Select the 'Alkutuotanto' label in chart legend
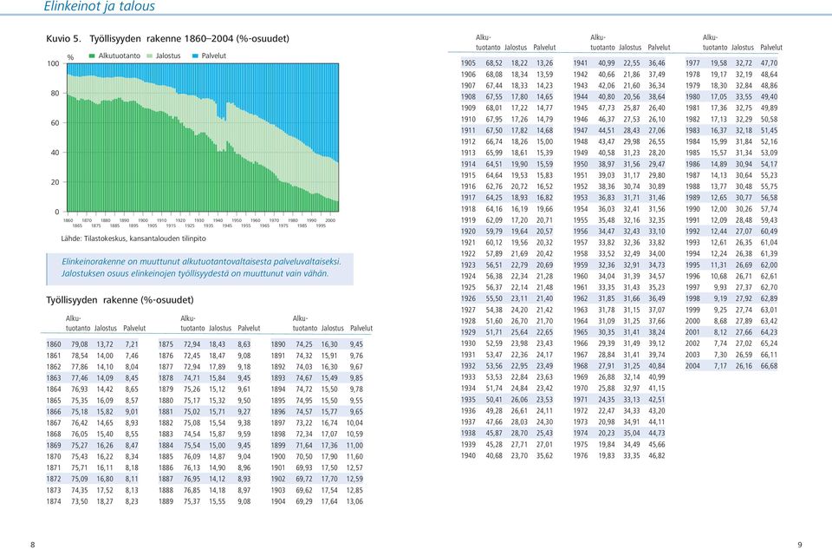The width and height of the screenshot is (832, 549). pos(120,56)
